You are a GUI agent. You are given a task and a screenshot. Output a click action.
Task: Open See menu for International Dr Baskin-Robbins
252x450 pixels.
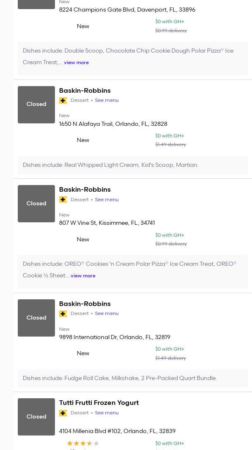click(x=107, y=314)
